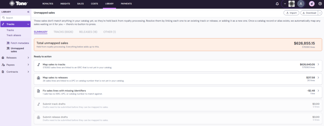324x126 pixels.
Task: Click the Ready to action heading
Action: coord(43,56)
